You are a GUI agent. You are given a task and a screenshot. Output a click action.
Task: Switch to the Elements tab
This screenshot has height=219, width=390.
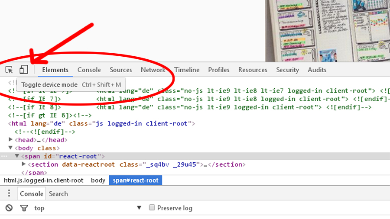click(55, 70)
